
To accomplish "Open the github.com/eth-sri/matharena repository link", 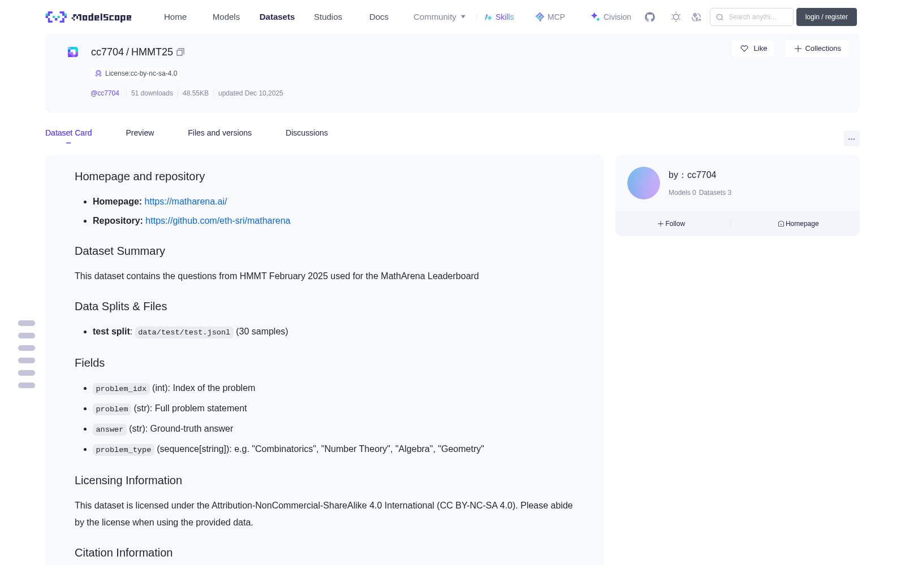I will 218,220.
